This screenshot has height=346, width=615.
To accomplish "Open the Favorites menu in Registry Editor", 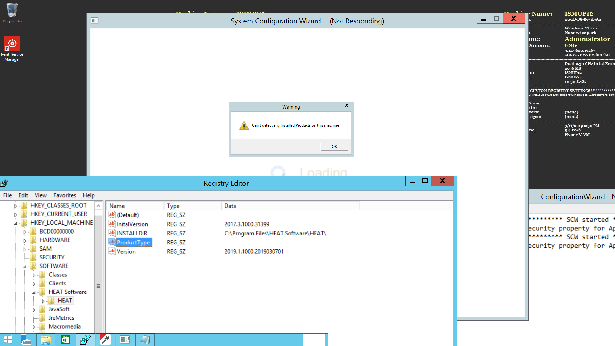I will pyautogui.click(x=64, y=195).
